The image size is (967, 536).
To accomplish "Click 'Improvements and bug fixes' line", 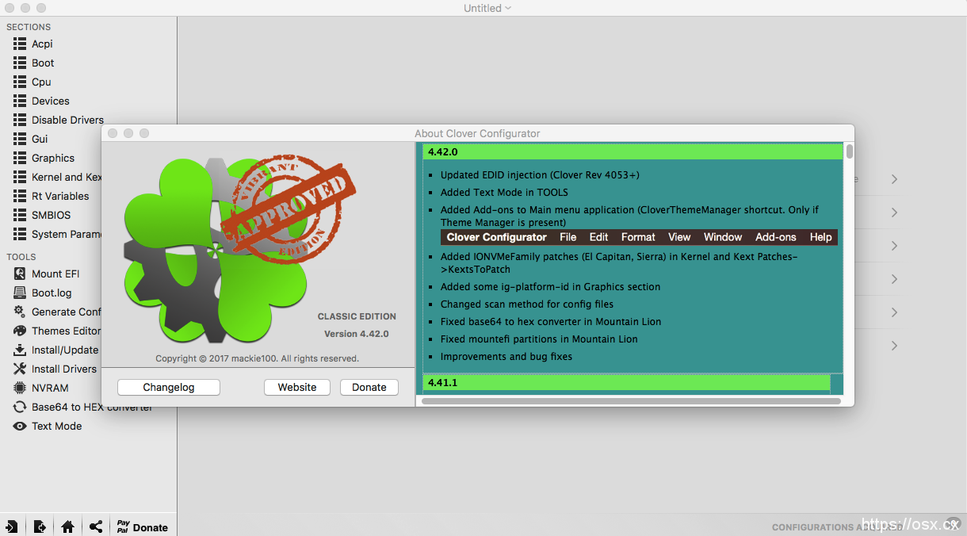I will pos(506,356).
